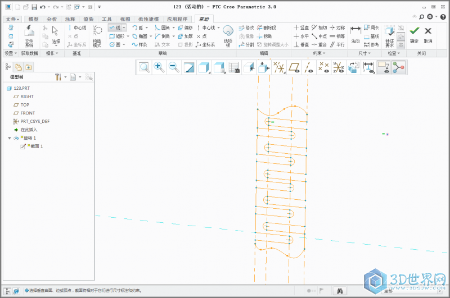Click the green checkmark 确定 button

click(414, 34)
